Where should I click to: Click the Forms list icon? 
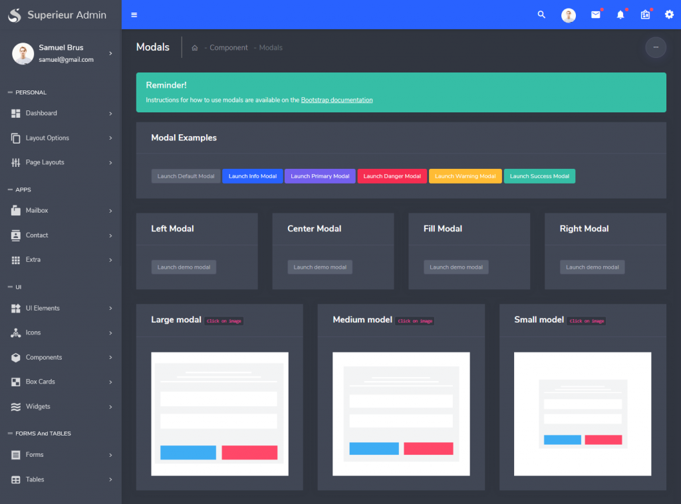coord(16,455)
